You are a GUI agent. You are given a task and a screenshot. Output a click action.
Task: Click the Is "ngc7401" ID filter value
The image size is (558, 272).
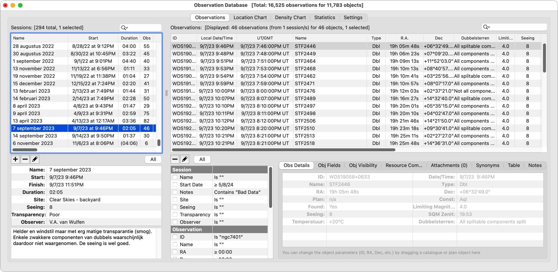pos(229,237)
